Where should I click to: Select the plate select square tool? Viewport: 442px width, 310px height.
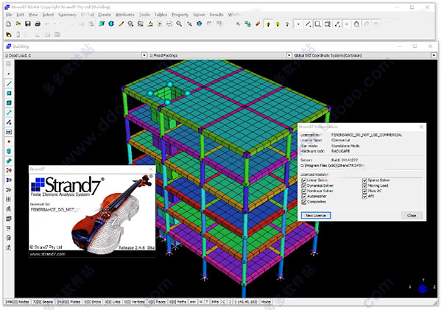tap(318, 24)
